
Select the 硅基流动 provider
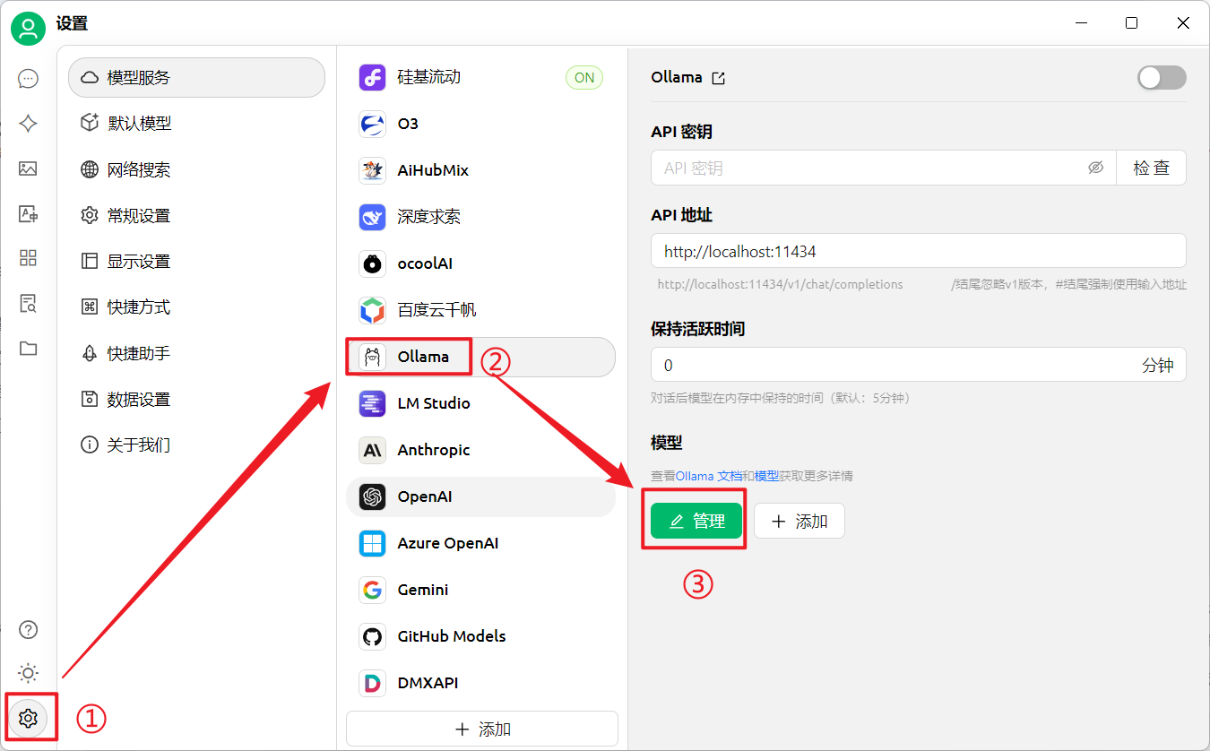480,77
